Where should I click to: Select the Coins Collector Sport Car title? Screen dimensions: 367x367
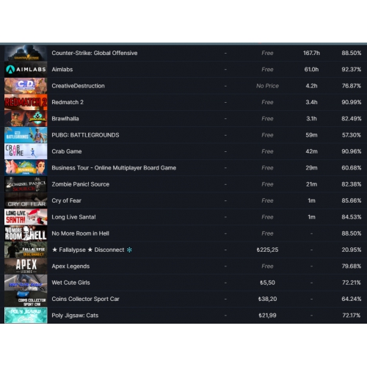85,299
